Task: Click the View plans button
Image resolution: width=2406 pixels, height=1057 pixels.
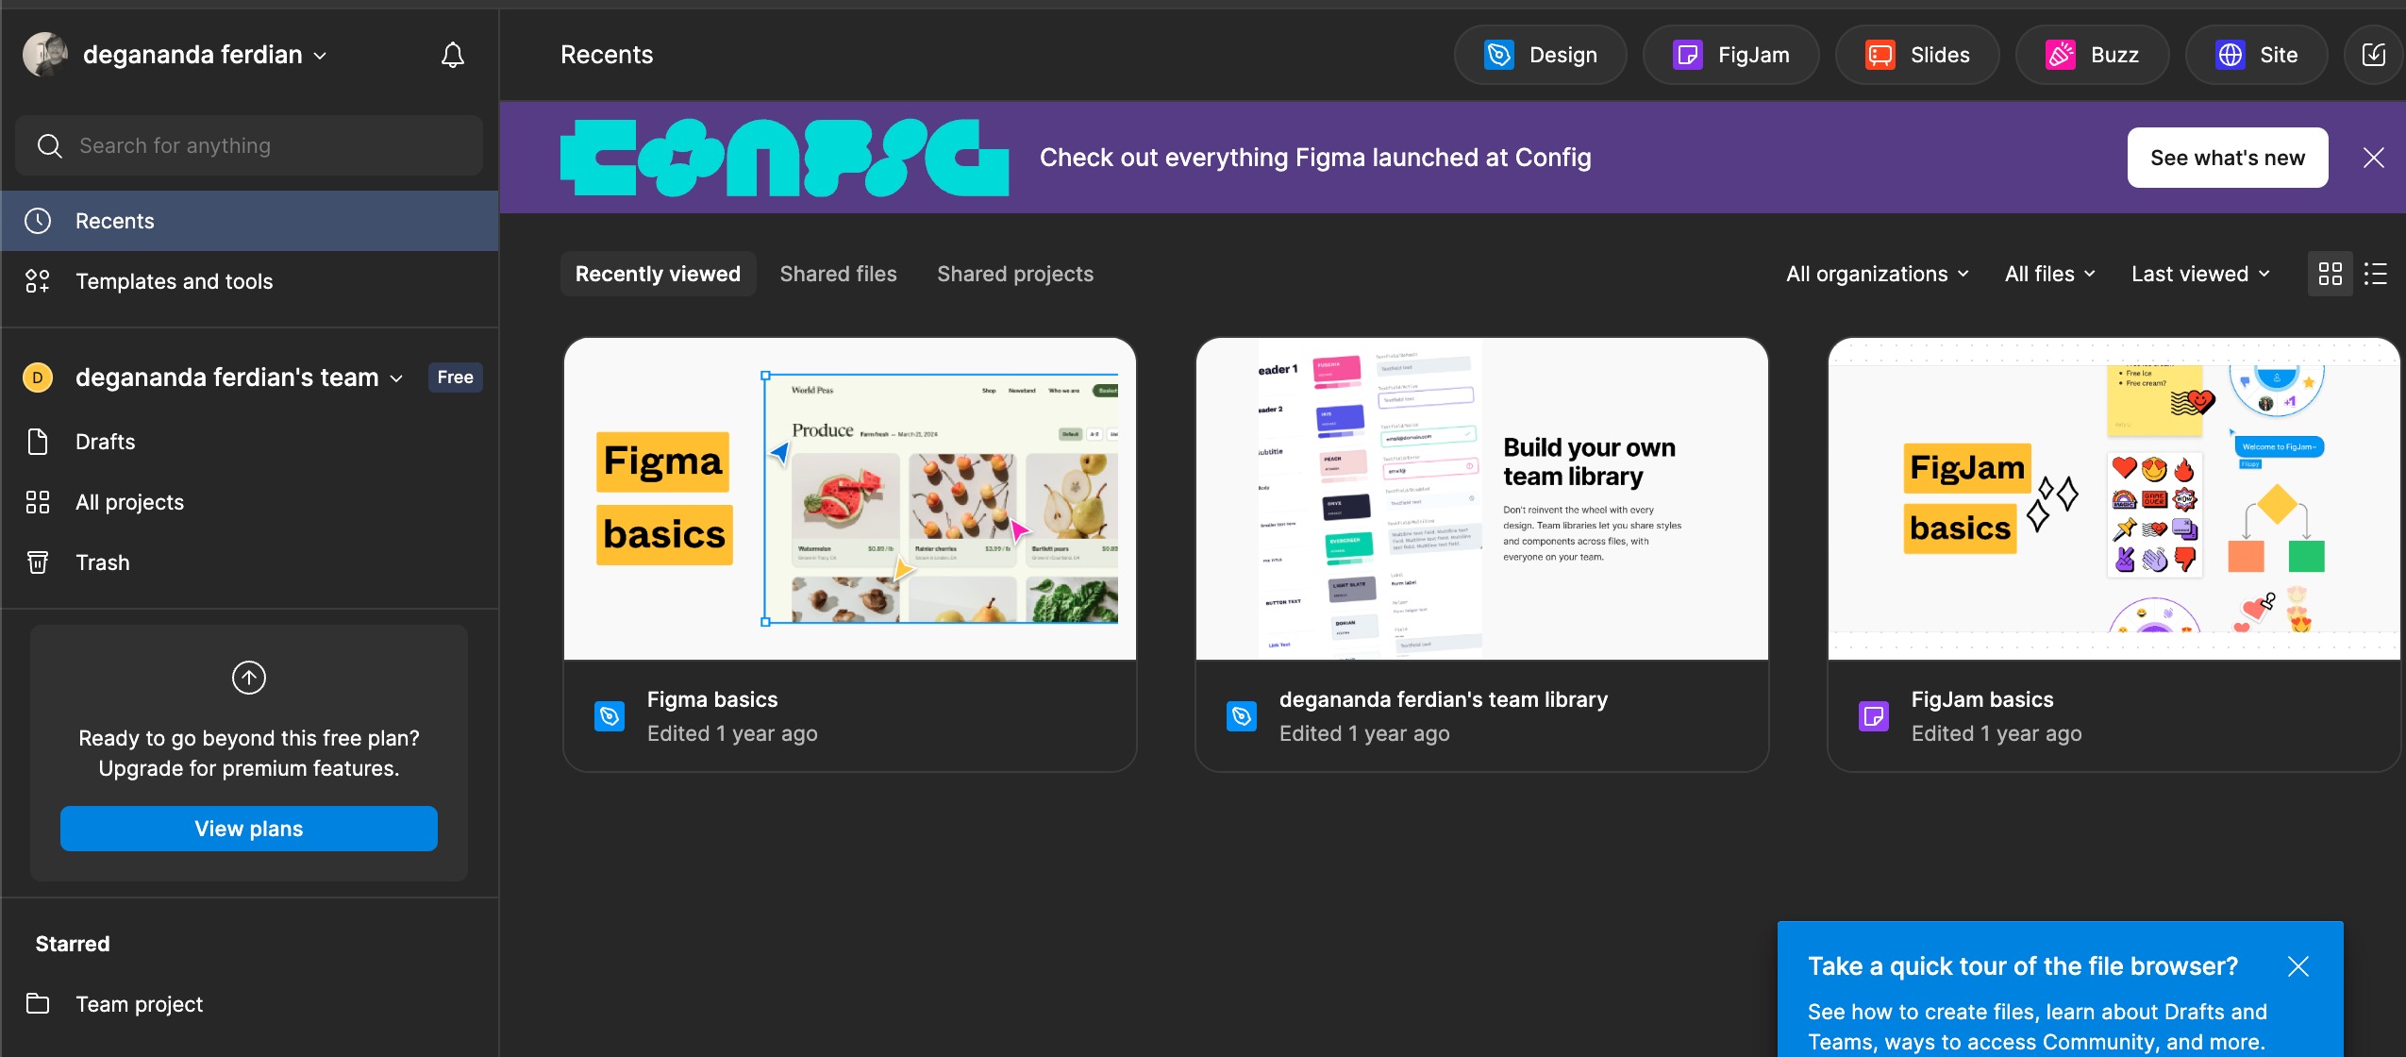Action: pos(249,829)
